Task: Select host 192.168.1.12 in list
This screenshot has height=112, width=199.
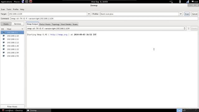Action: click(x=12, y=42)
